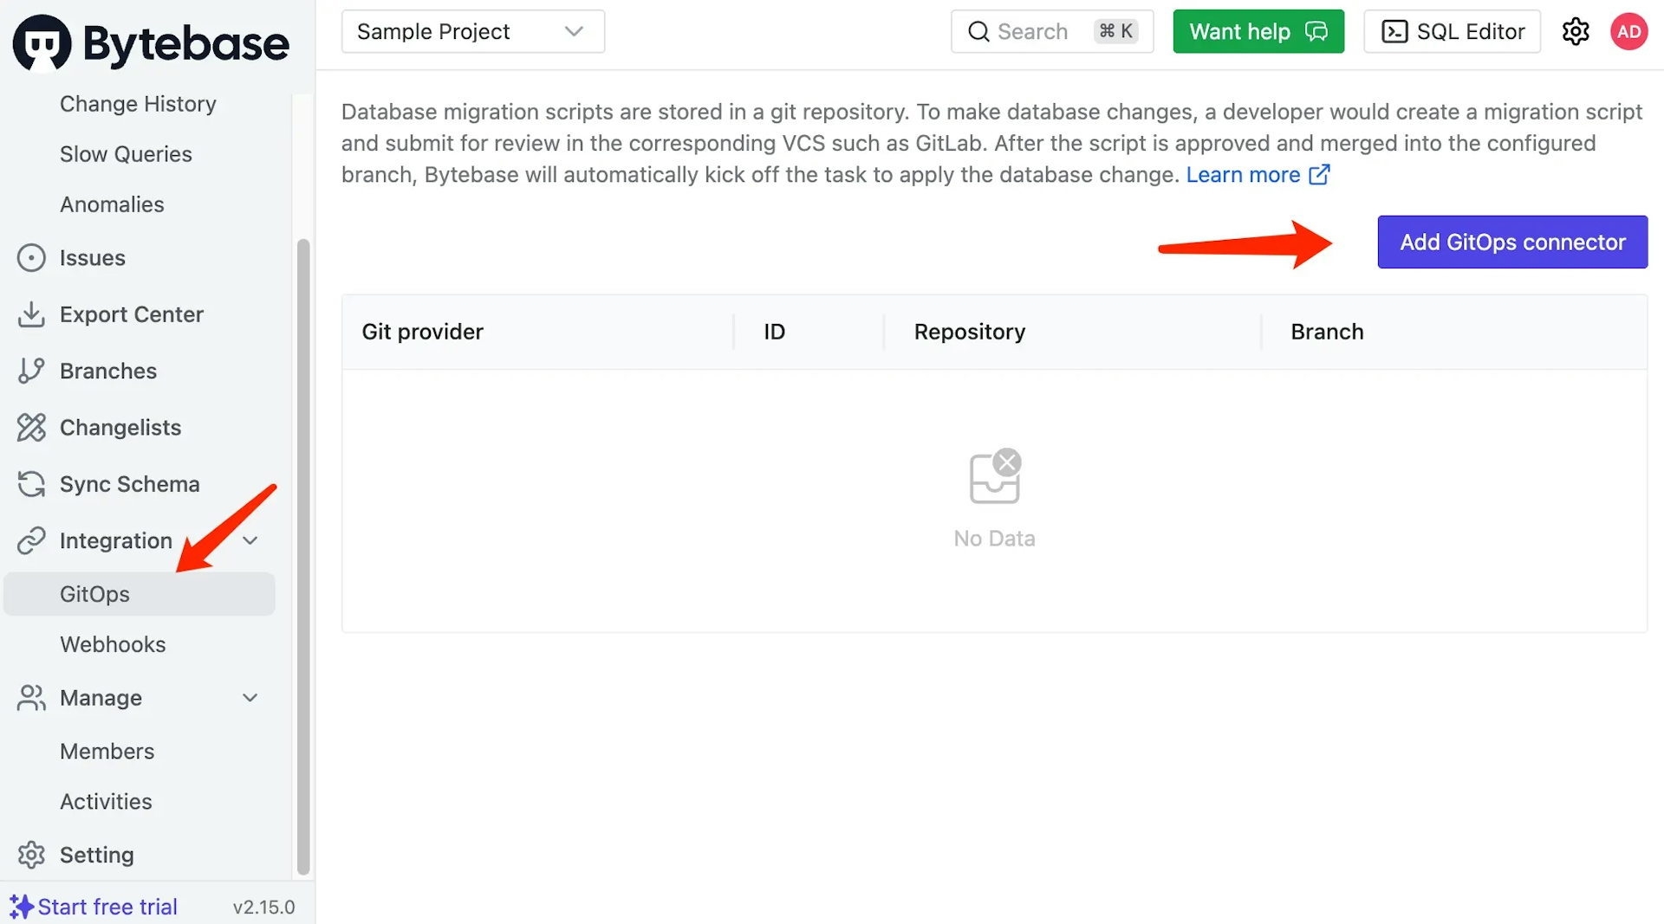This screenshot has width=1664, height=924.
Task: Click the chat icon in Want help
Action: pyautogui.click(x=1316, y=32)
